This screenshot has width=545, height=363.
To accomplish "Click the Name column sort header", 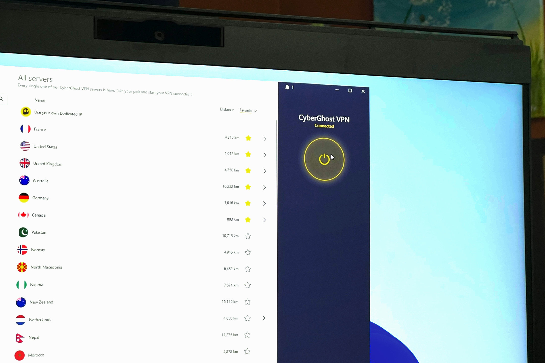I will click(39, 100).
